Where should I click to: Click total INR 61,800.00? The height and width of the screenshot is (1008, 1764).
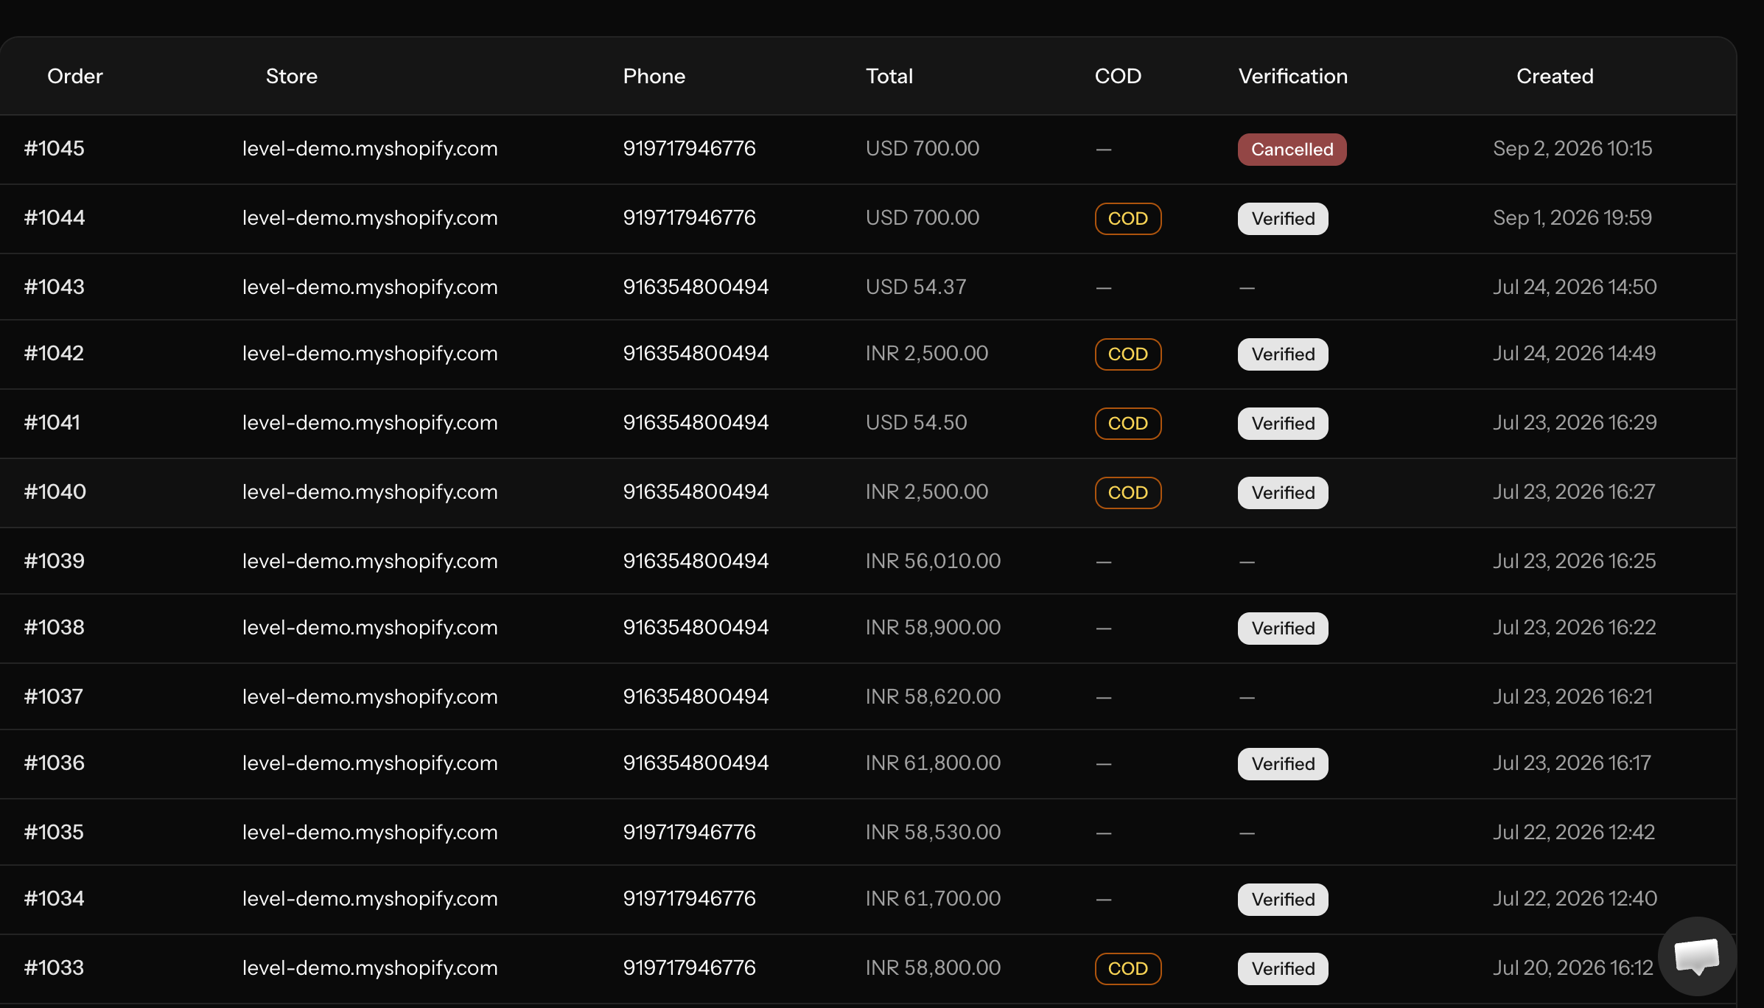pos(933,763)
